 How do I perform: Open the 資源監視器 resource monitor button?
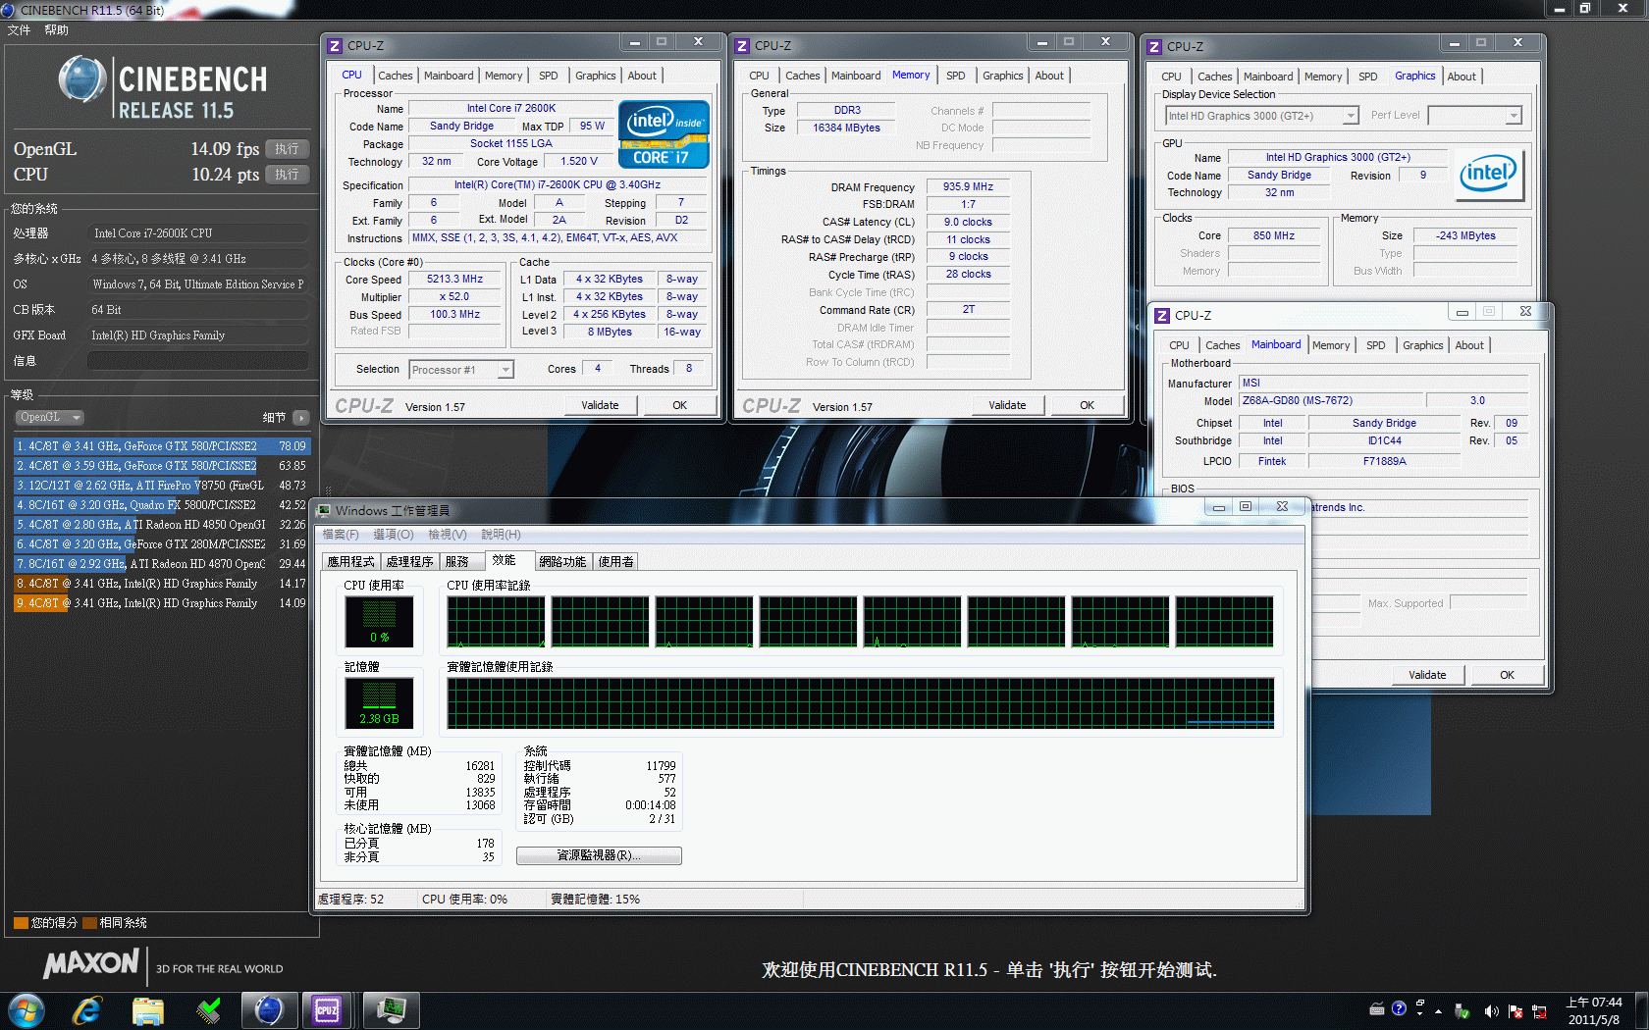[599, 855]
